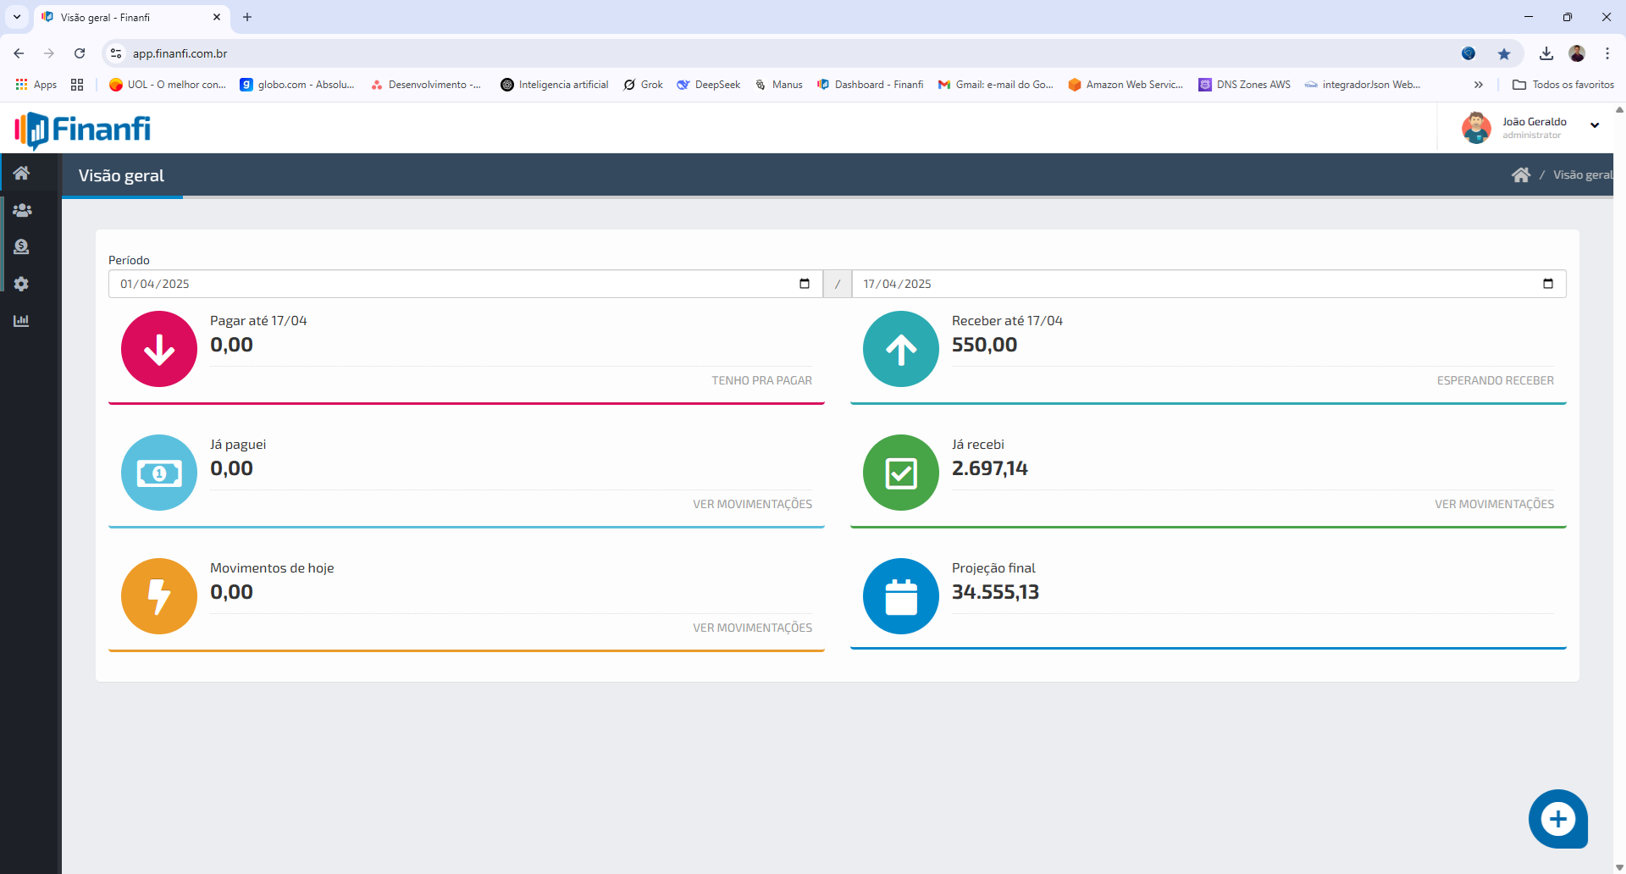Expand hidden bookmarks with the chevron
Image resolution: width=1626 pixels, height=874 pixels.
1478,84
